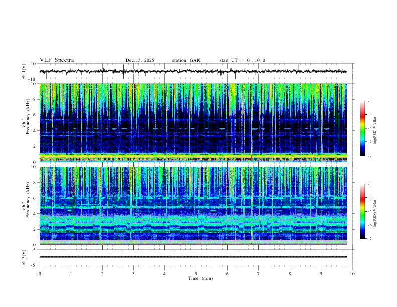Click the ch.1 waveform trace plot
This screenshot has width=397, height=307.
[193, 71]
